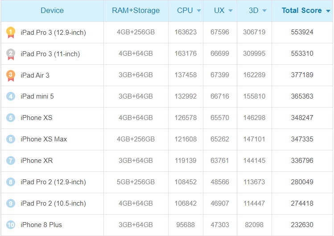
Task: Click UX score 66716
Action: pyautogui.click(x=220, y=96)
